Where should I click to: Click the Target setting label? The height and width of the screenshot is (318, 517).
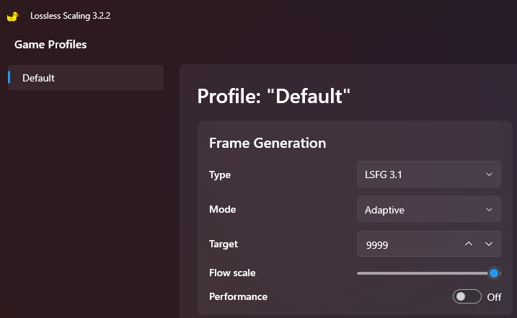[224, 244]
